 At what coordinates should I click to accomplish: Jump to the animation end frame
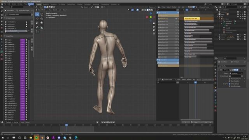coord(114,122)
